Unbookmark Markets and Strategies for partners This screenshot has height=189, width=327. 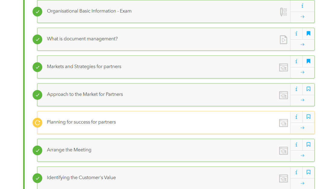pyautogui.click(x=308, y=61)
